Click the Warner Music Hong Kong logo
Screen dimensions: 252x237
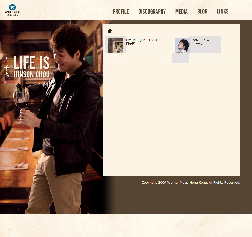12,10
